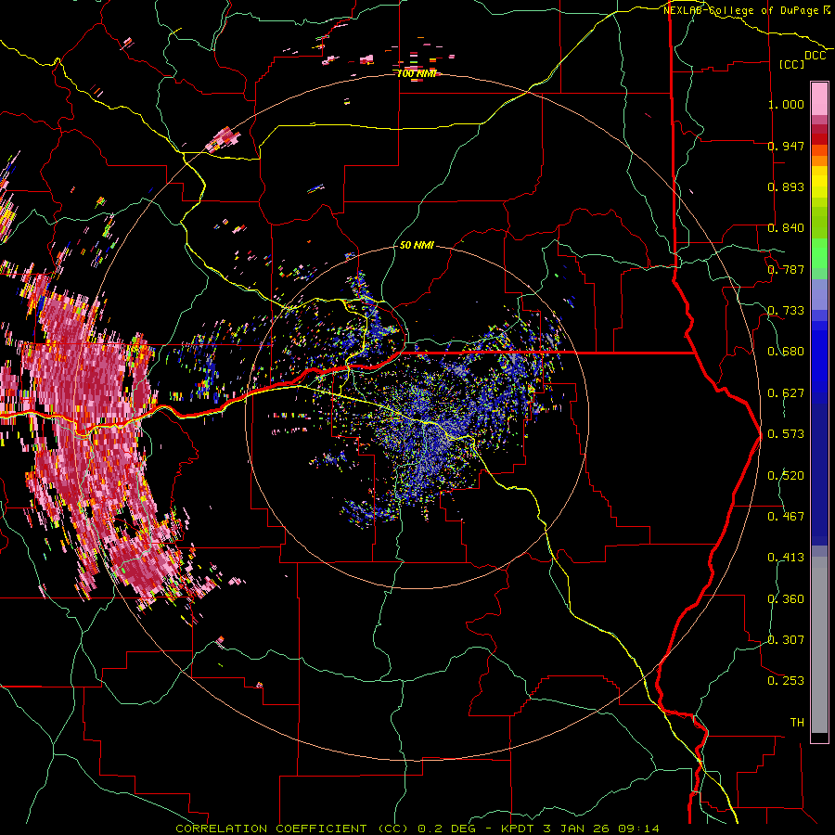Pick the gray segment of the color bar
This screenshot has width=835, height=835.
point(819,645)
